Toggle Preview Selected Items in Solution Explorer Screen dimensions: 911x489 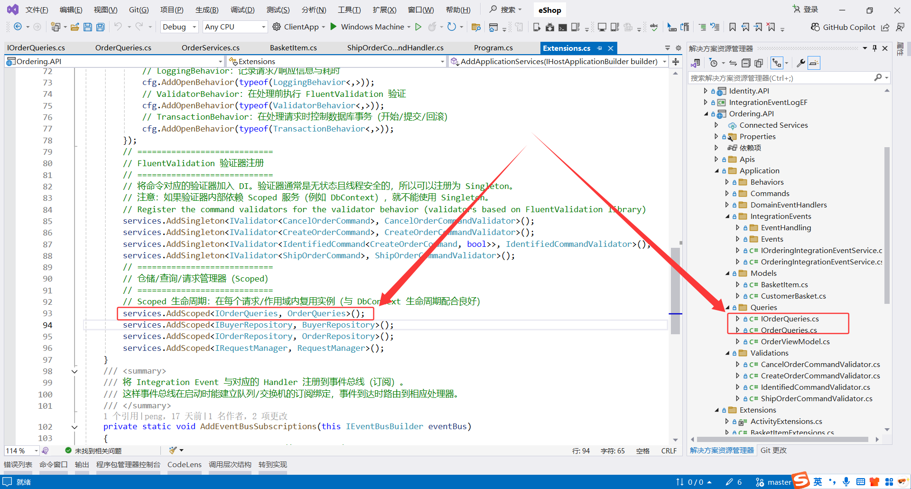point(814,62)
